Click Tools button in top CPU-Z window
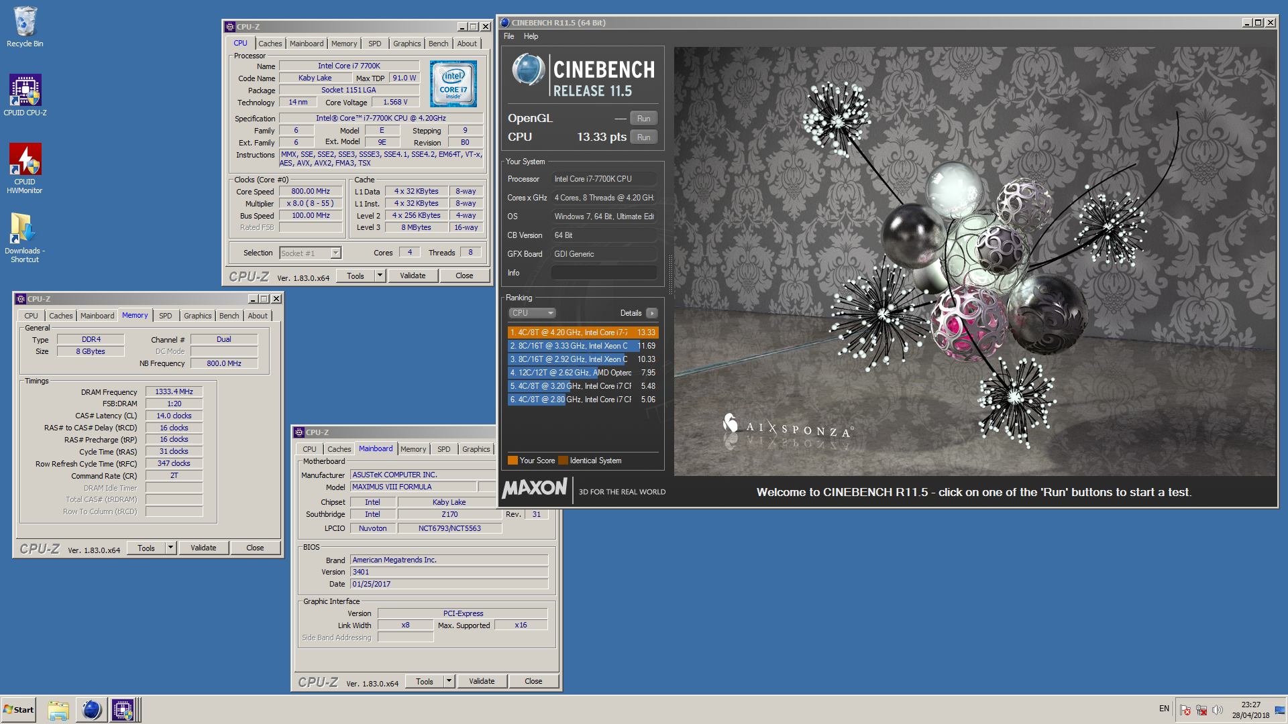Screen dimensions: 1288x724 click(356, 276)
